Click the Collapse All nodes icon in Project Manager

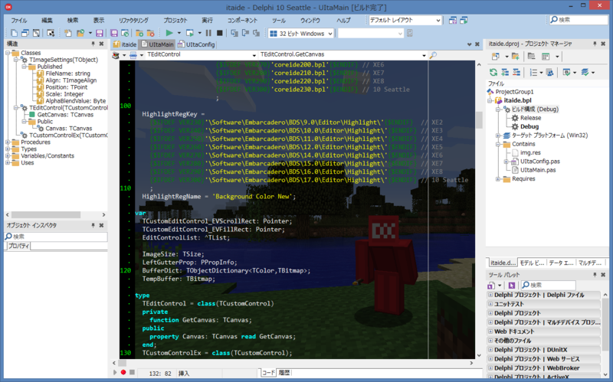click(x=516, y=72)
